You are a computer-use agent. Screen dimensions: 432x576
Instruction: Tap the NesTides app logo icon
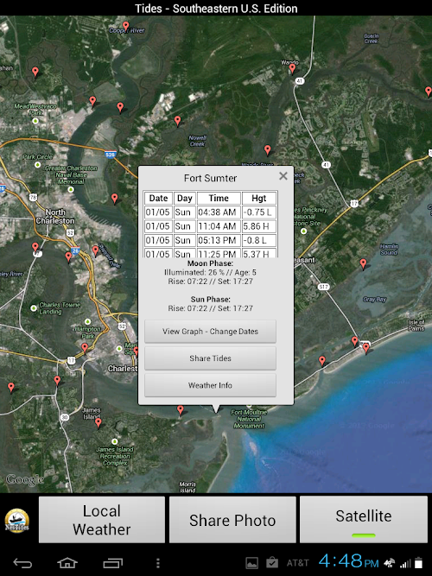click(17, 520)
